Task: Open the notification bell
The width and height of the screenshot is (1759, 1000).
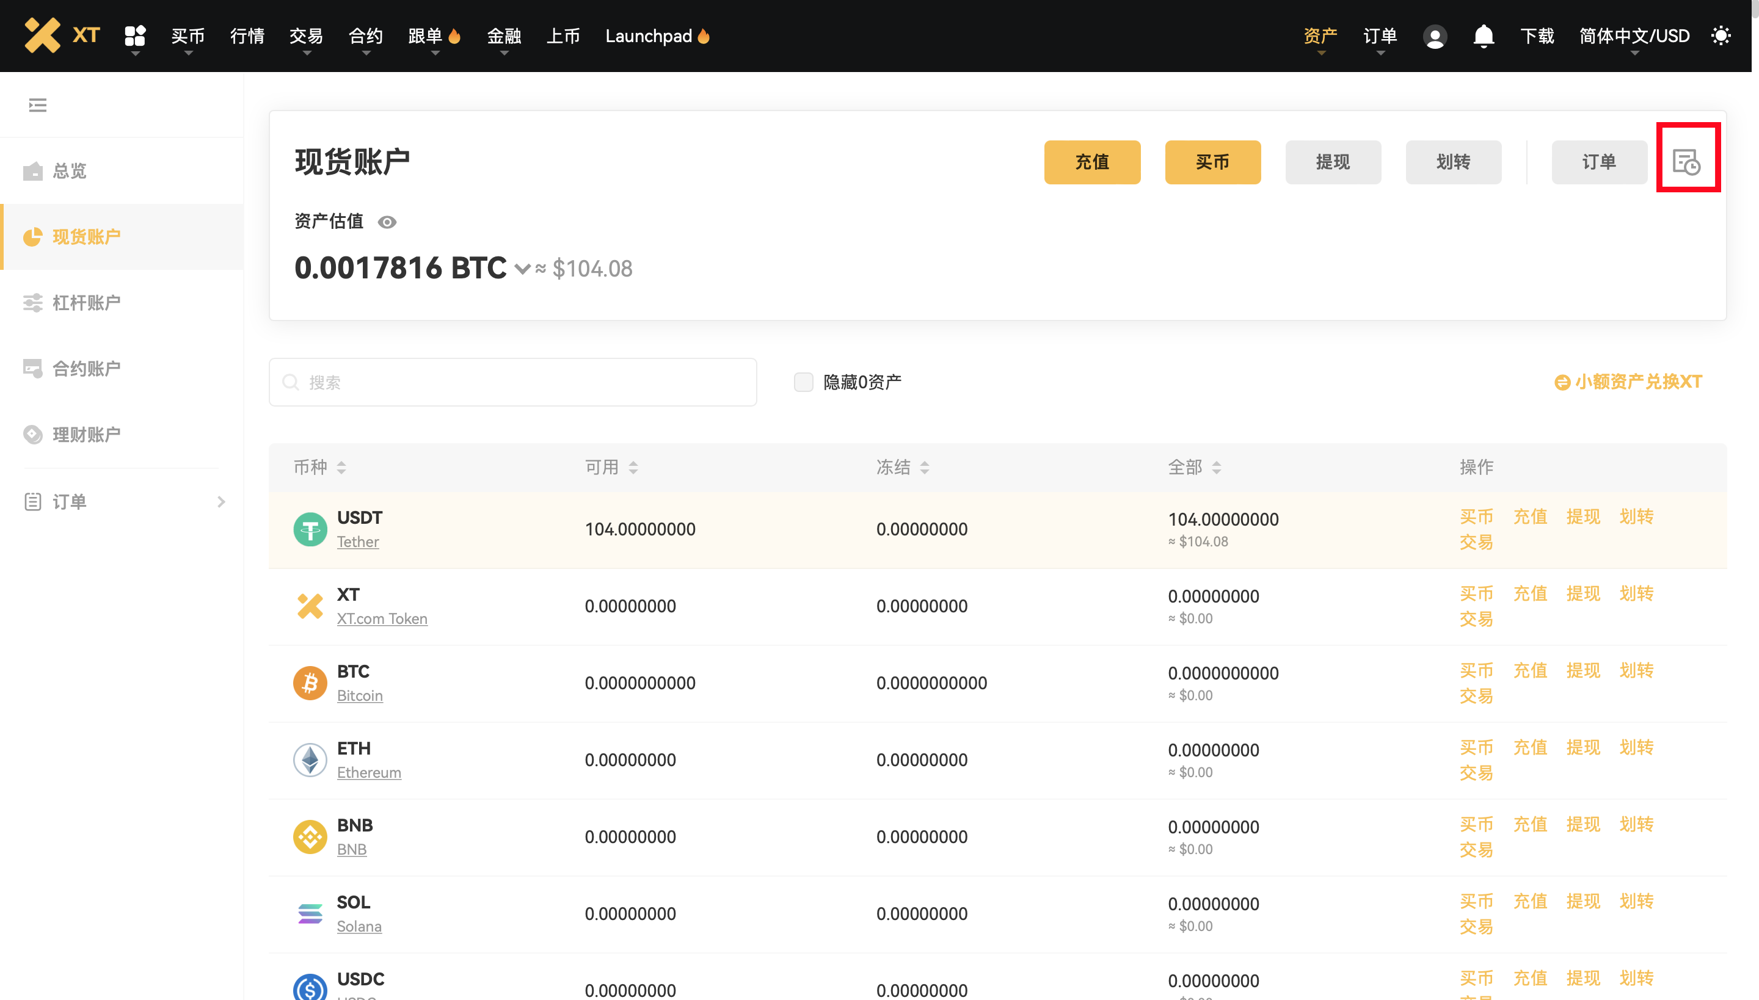Action: coord(1484,35)
